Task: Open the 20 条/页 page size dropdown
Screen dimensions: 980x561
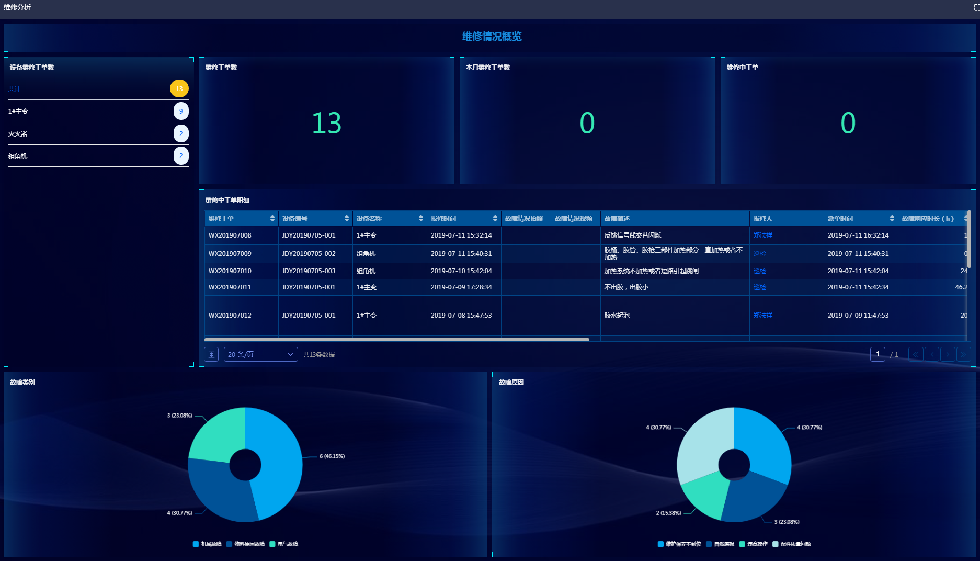Action: coord(260,354)
